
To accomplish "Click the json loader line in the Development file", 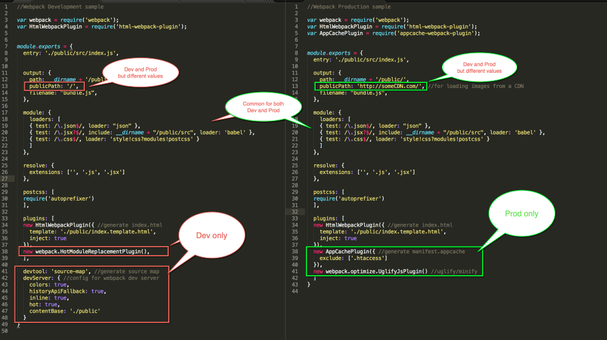I will point(85,126).
